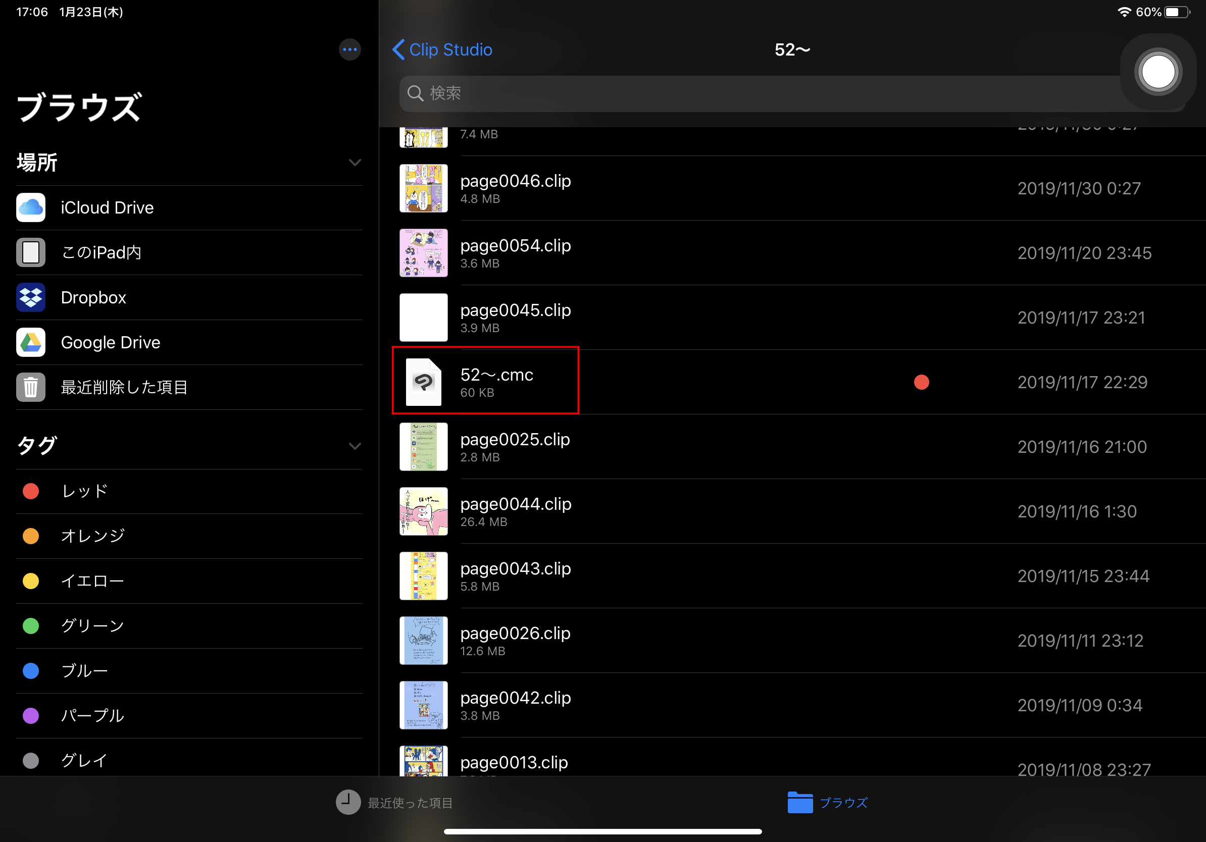Open page0044.clip thumbnail

[x=423, y=511]
